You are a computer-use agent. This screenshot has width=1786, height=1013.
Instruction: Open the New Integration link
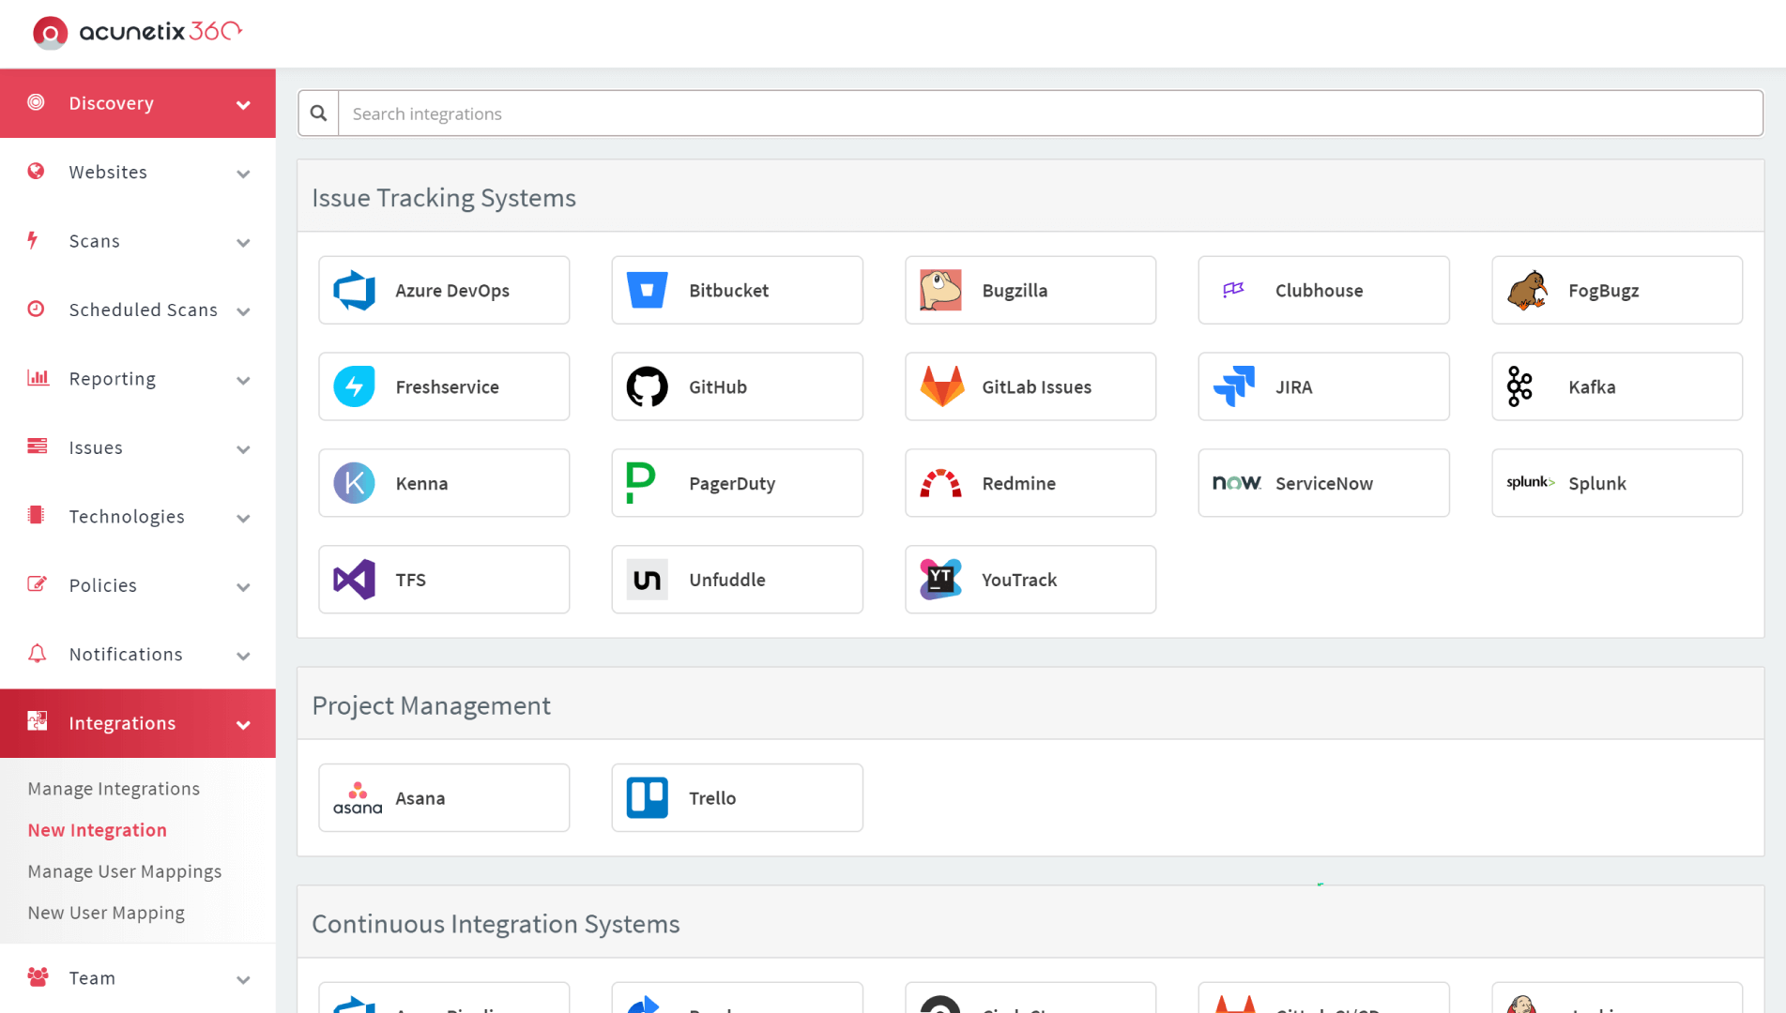98,830
